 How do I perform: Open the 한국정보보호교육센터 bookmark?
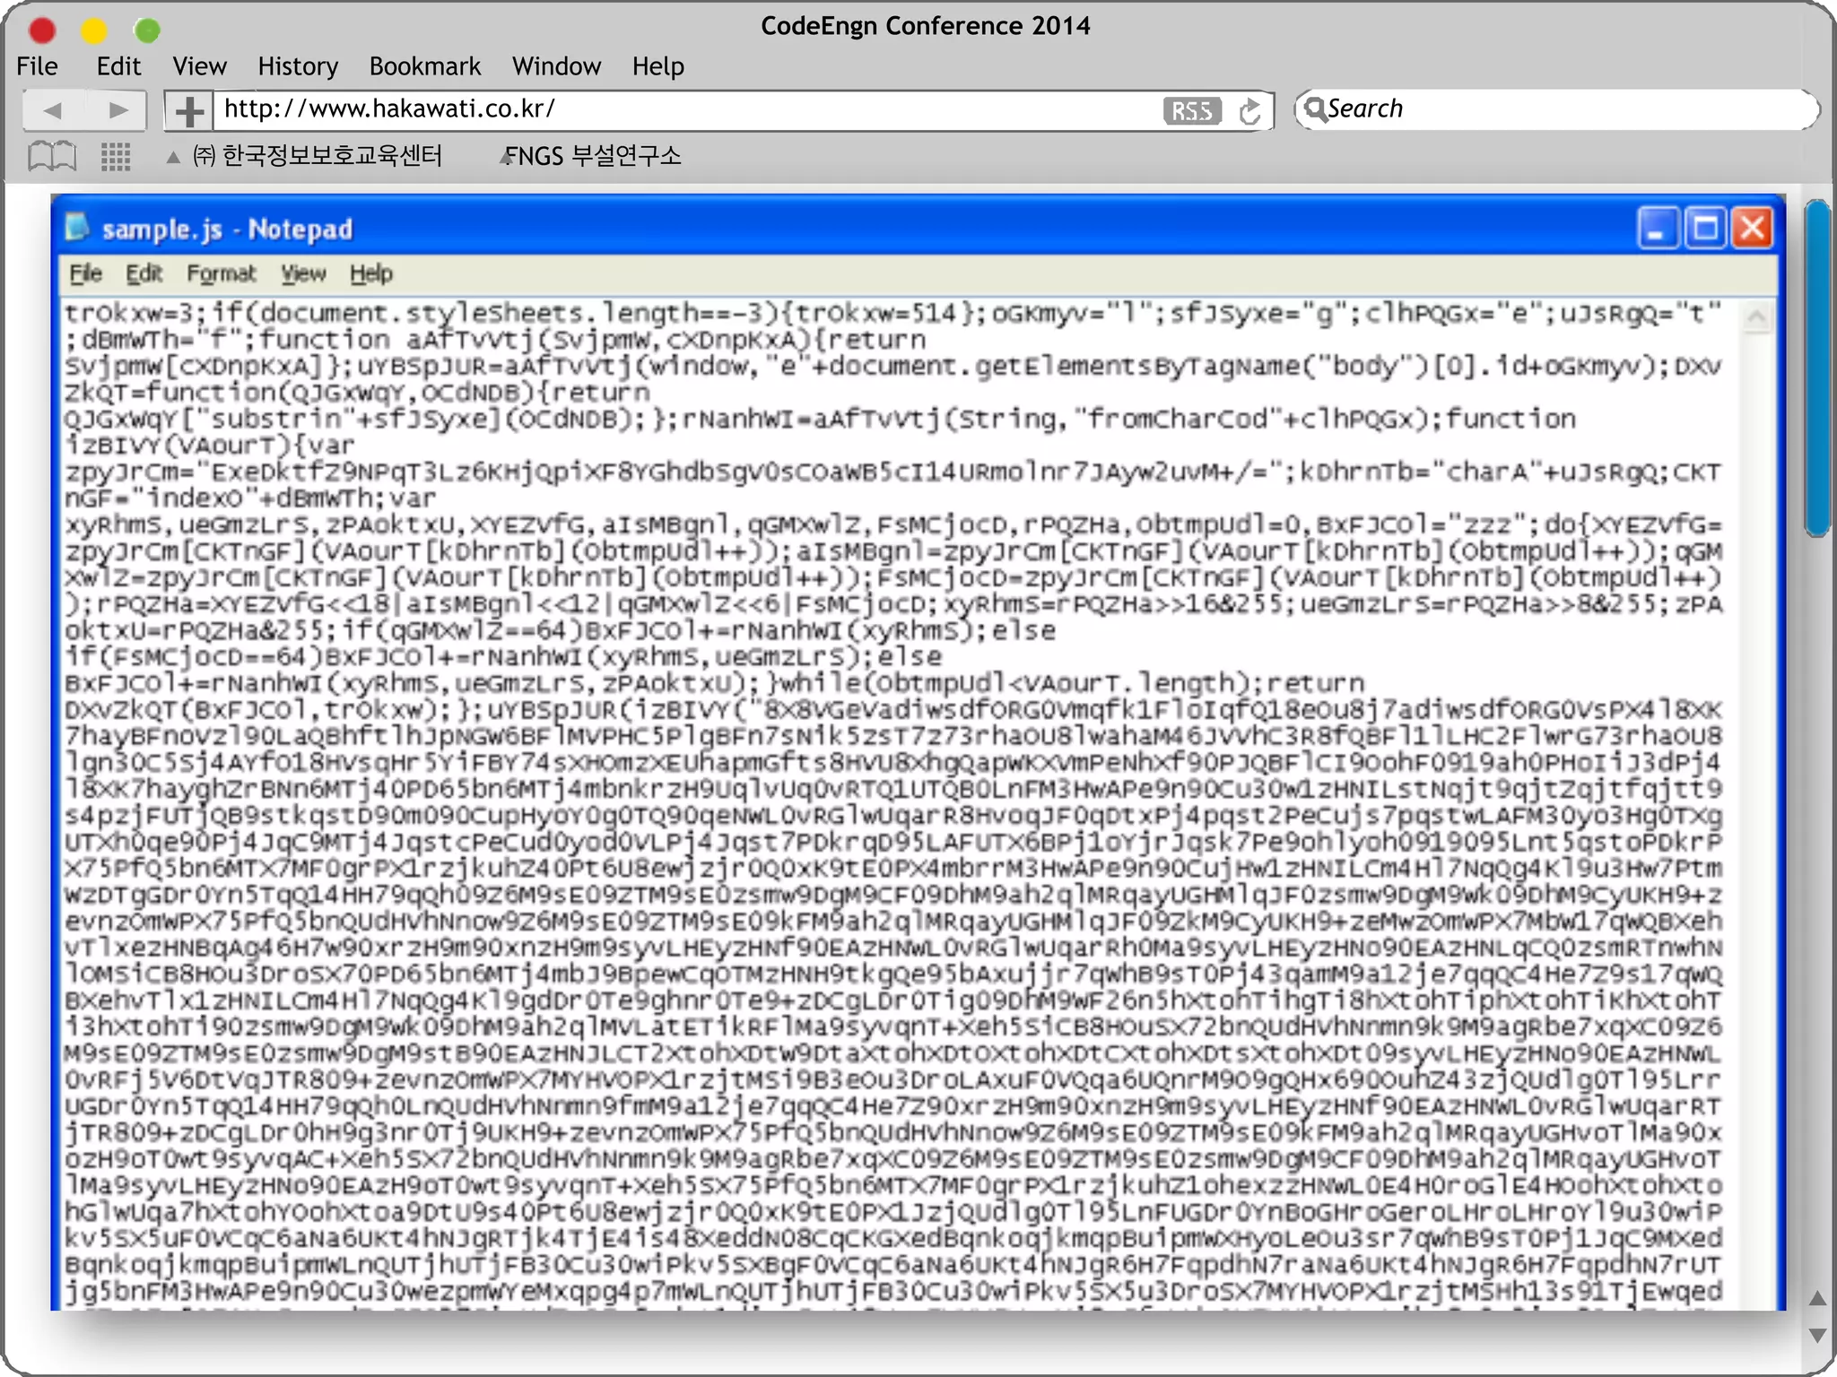(318, 156)
